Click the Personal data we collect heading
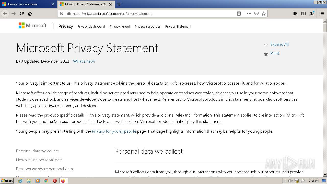The width and height of the screenshot is (327, 184). click(149, 152)
